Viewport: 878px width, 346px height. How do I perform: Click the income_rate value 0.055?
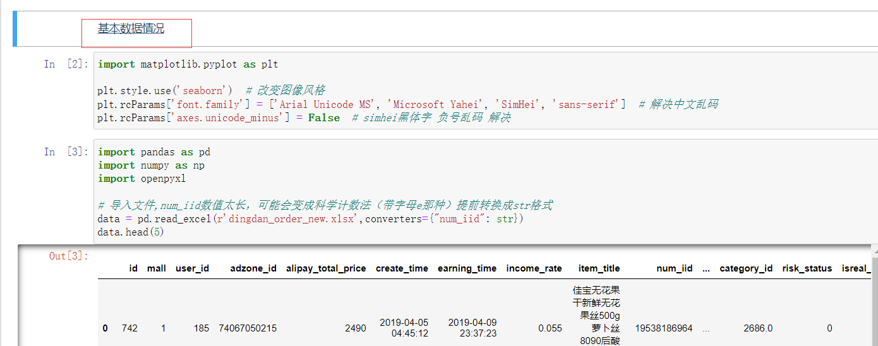550,328
